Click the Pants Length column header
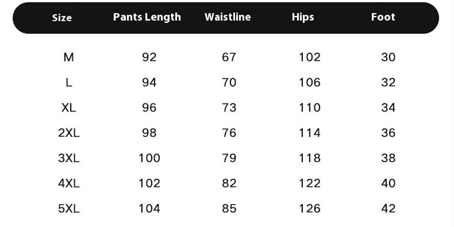 click(x=147, y=17)
